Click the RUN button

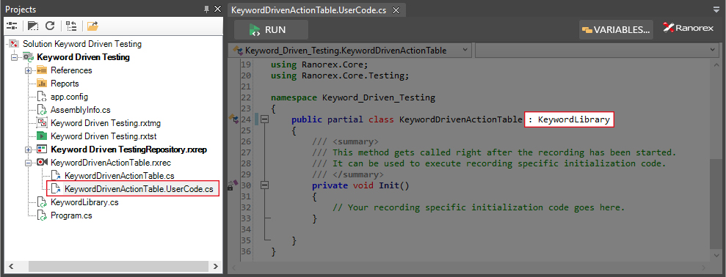[x=271, y=29]
